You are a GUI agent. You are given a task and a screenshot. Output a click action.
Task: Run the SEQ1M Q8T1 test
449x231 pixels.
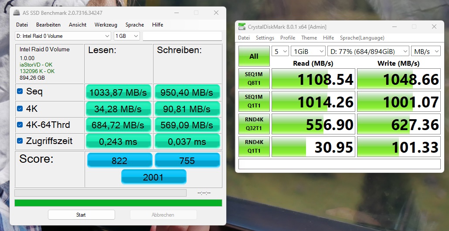[254, 79]
